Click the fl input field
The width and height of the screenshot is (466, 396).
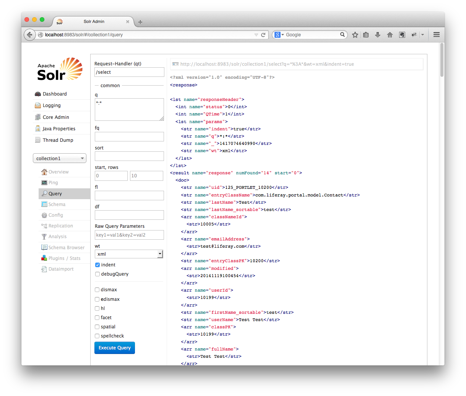[x=129, y=195]
